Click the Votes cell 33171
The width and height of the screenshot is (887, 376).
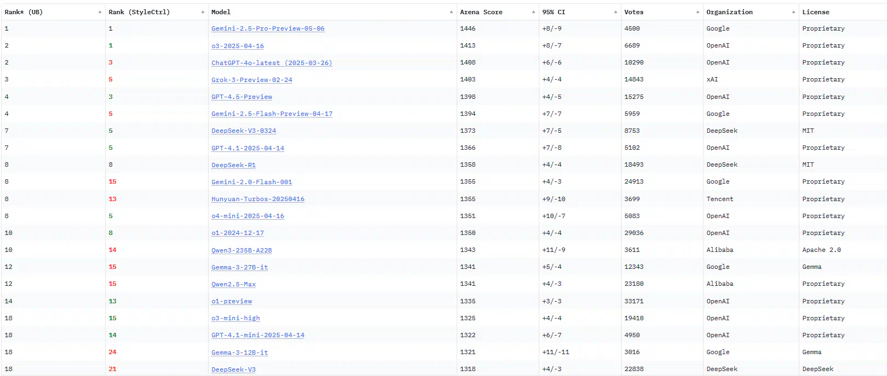[x=634, y=301]
